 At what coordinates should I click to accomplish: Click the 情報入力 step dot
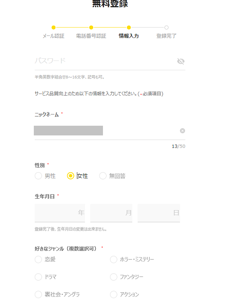129,28
